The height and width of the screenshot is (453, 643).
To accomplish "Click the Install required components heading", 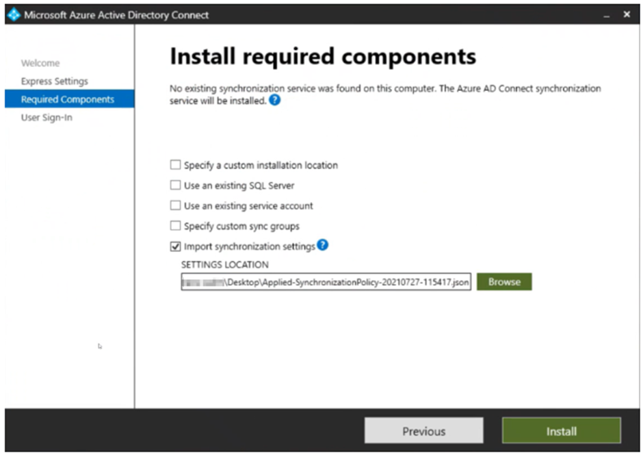I will (323, 56).
